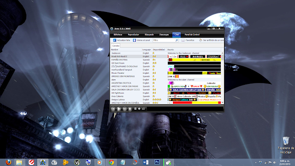The width and height of the screenshot is (295, 166).
Task: Stop playback with the round stop button
Action: point(130,109)
